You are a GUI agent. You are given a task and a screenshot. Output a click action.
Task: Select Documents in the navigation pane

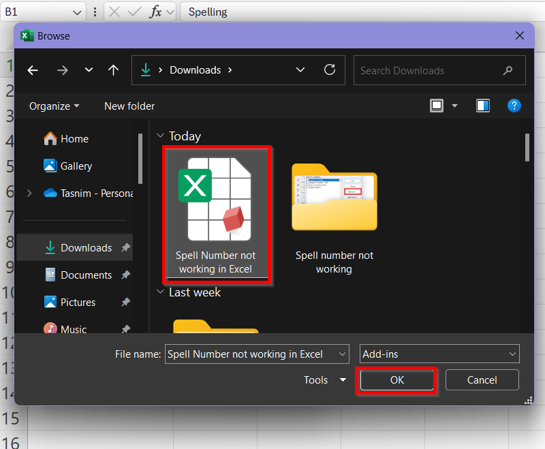coord(86,275)
